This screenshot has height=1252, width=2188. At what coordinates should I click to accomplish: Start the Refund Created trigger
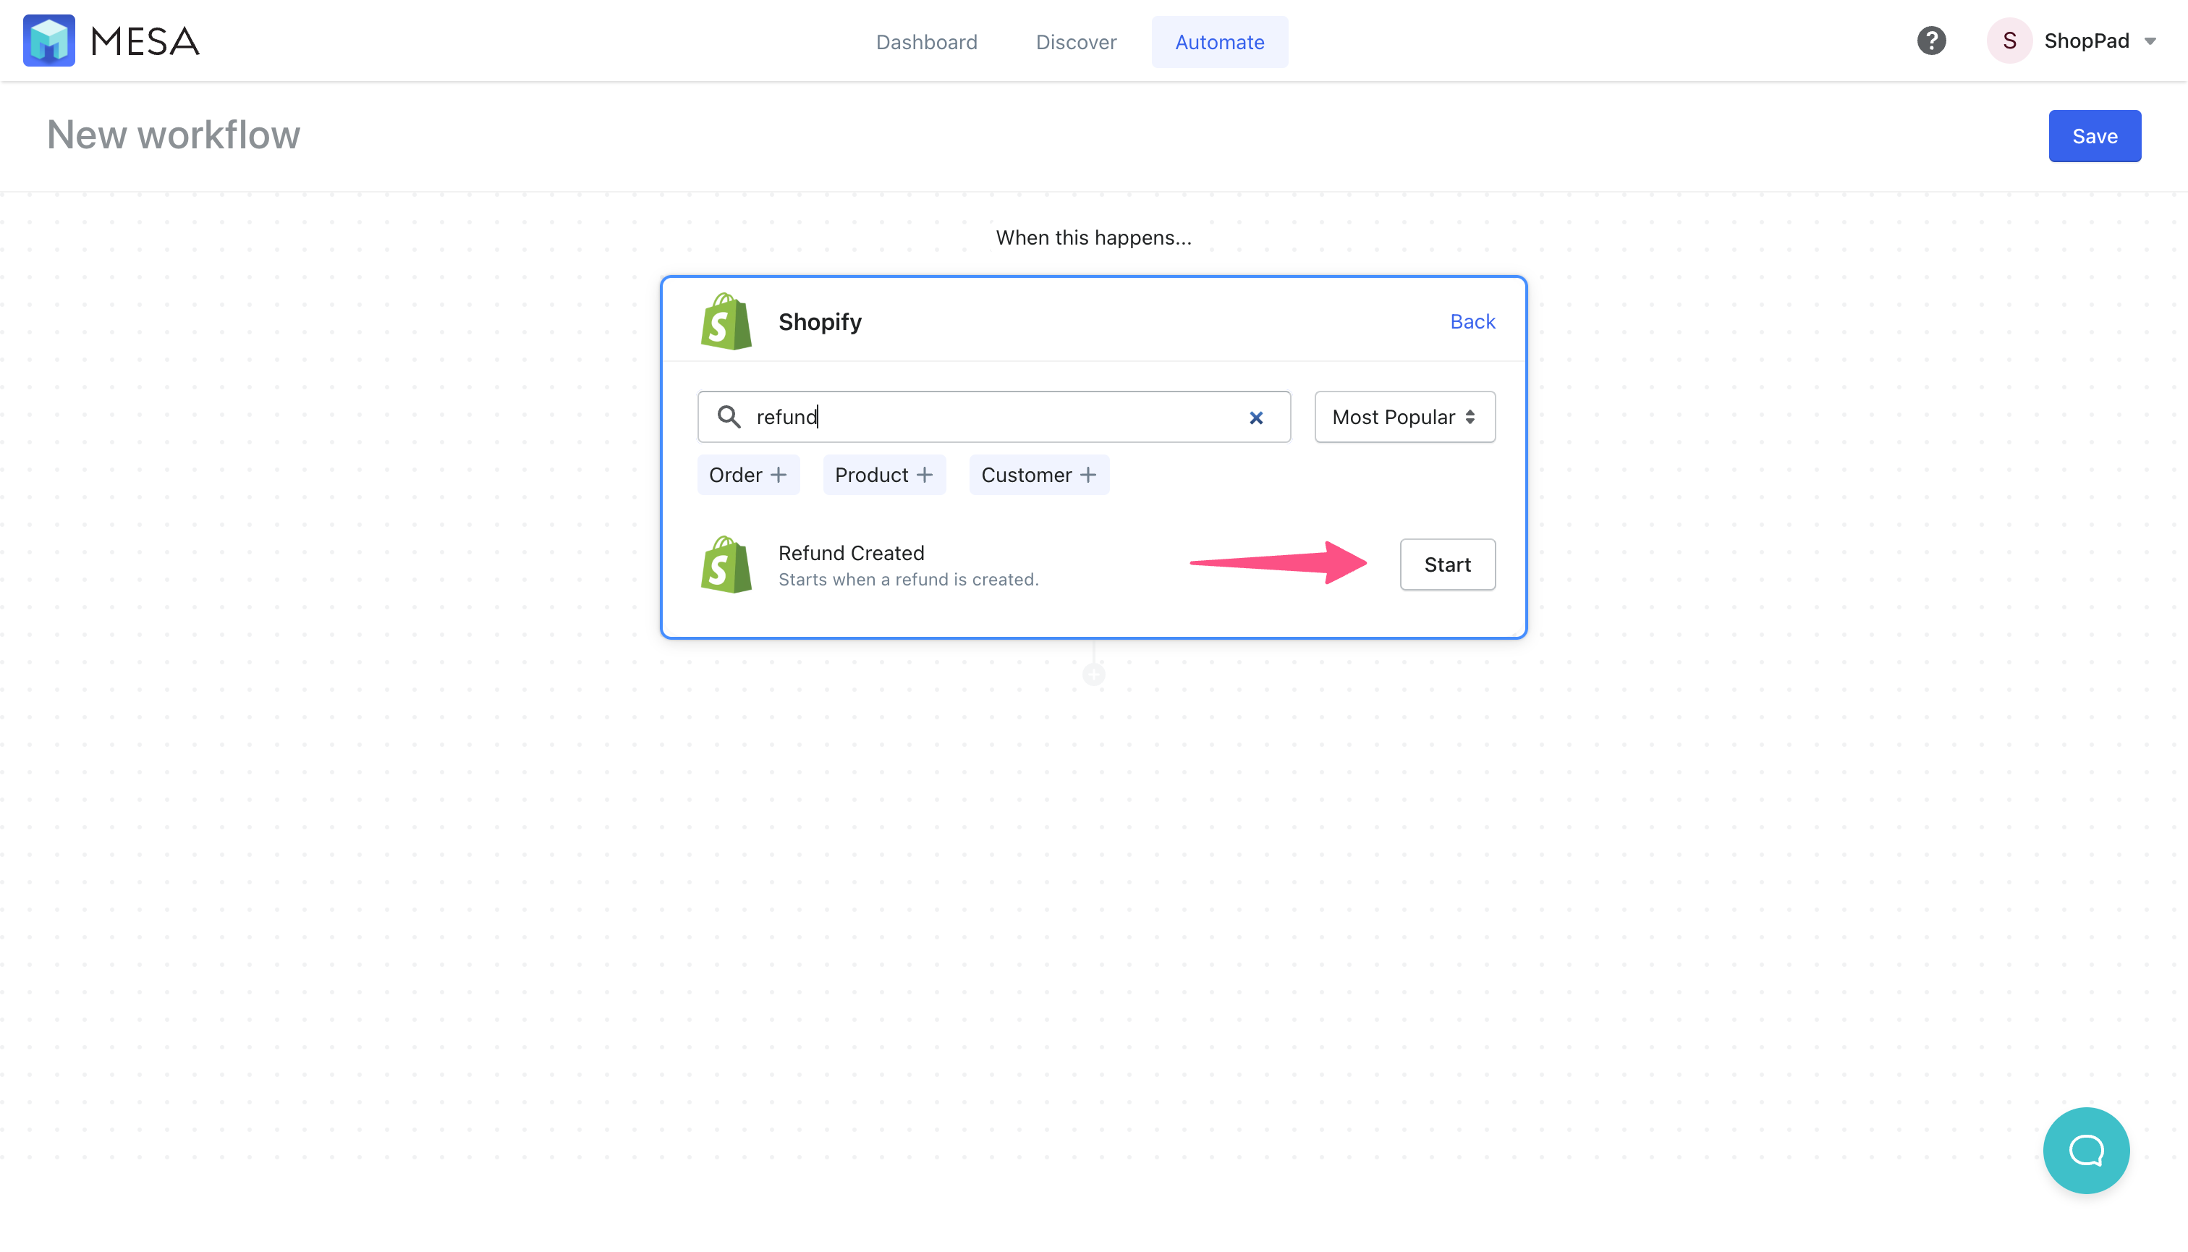[x=1447, y=564]
